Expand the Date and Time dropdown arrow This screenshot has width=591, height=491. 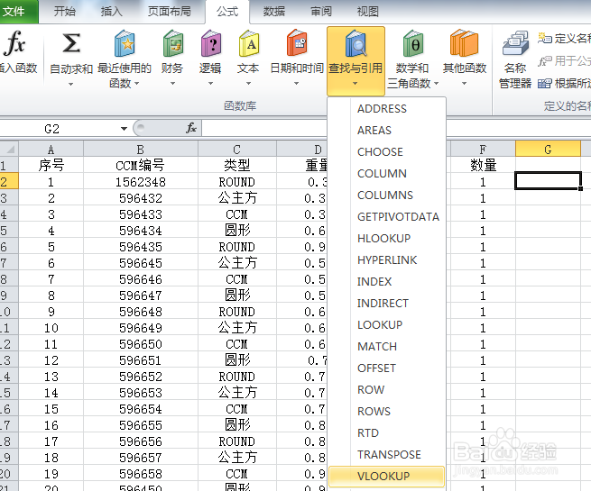point(296,84)
